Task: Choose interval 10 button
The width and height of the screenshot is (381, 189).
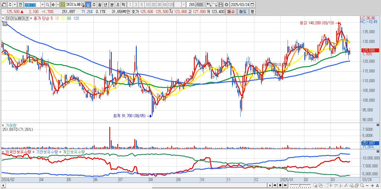Action: point(147,5)
